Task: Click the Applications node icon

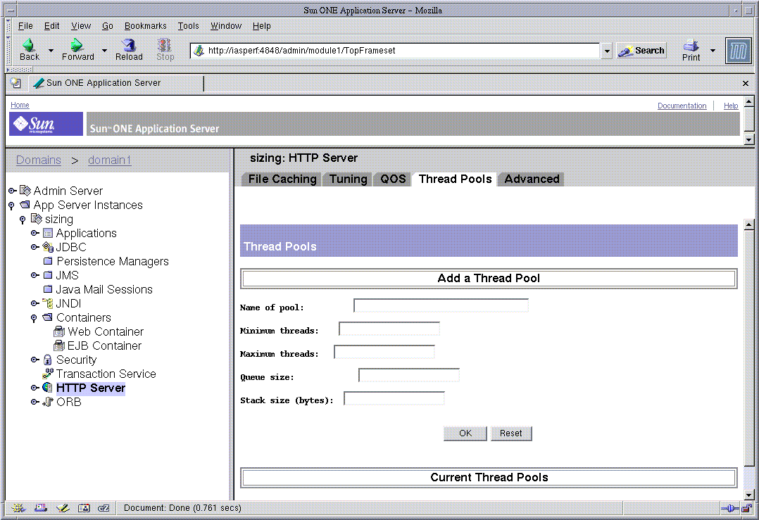Action: coord(47,233)
